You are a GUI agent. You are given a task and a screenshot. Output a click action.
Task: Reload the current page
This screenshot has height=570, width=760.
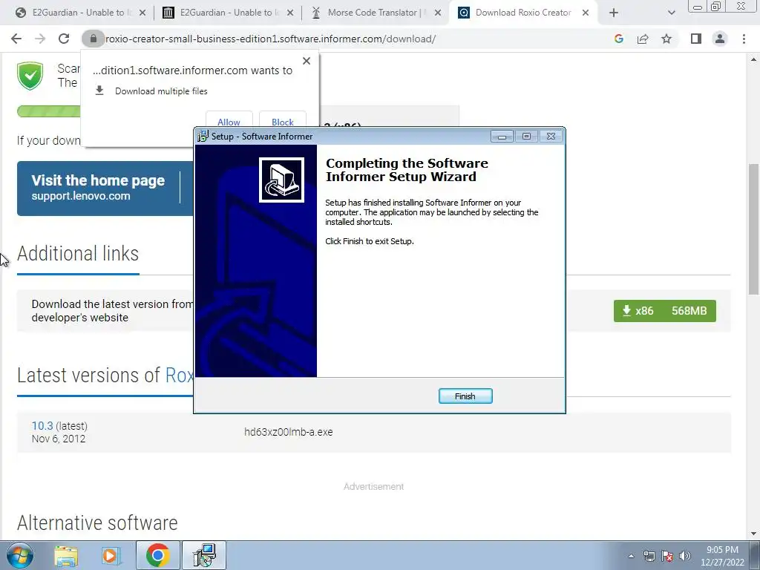64,39
